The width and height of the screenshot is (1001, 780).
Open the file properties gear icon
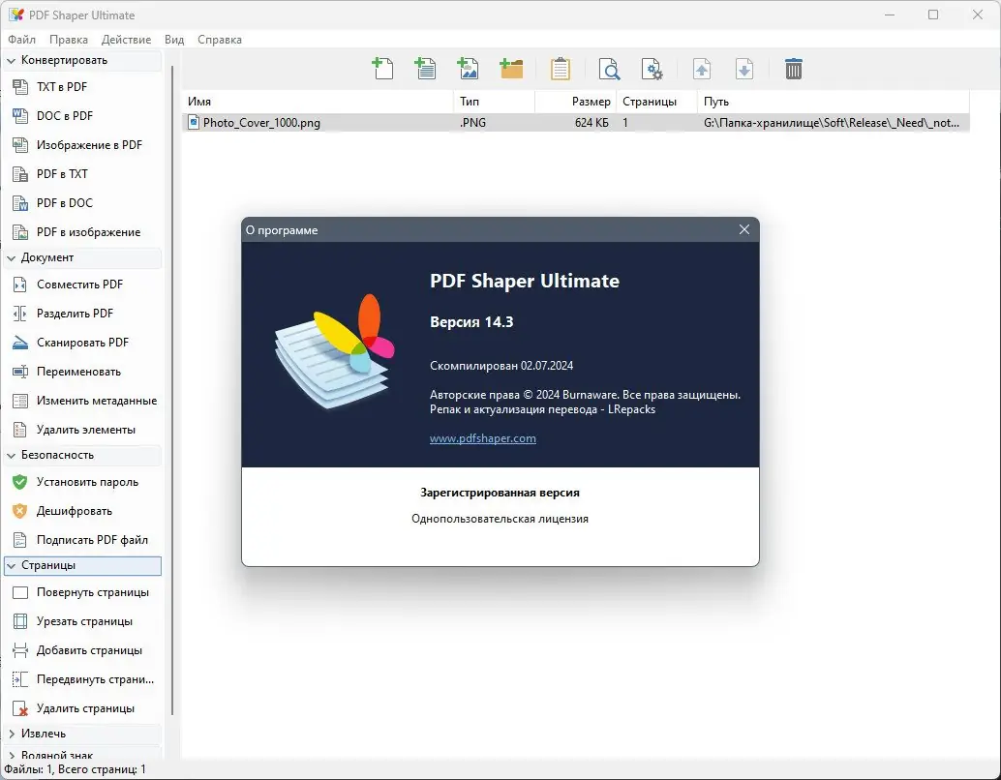tap(652, 69)
